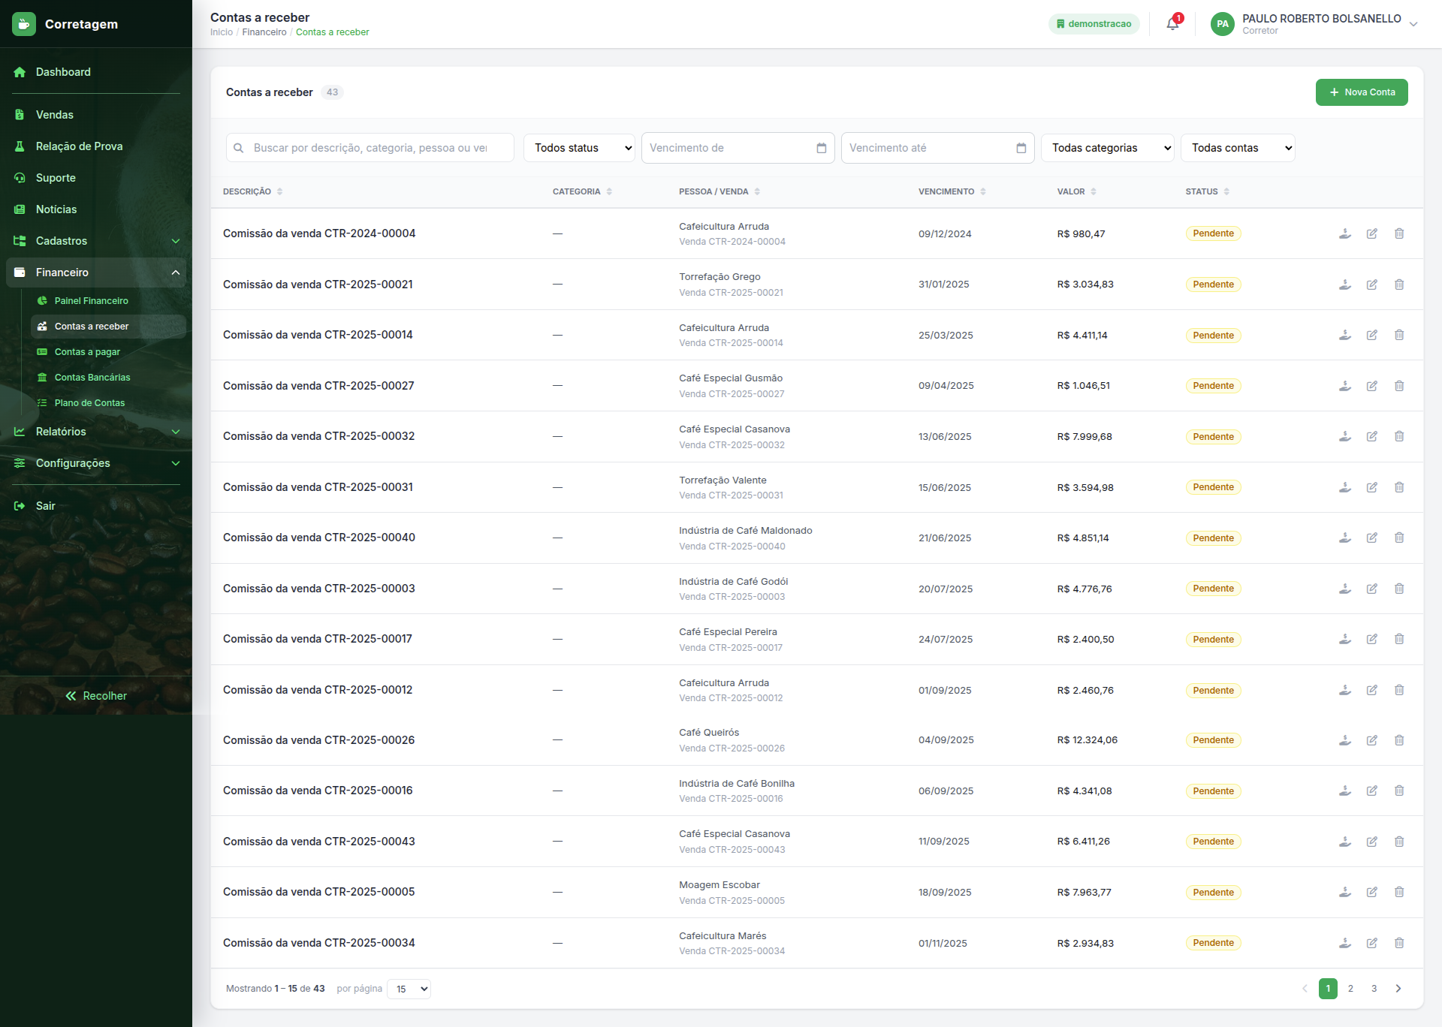1442x1027 pixels.
Task: Sort table by Vencimento column
Action: pyautogui.click(x=952, y=191)
